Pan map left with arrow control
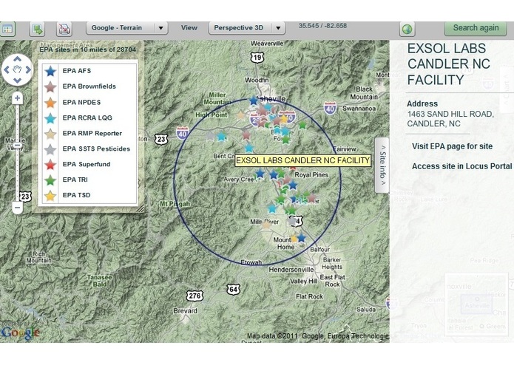514x365 pixels. pos(7,69)
